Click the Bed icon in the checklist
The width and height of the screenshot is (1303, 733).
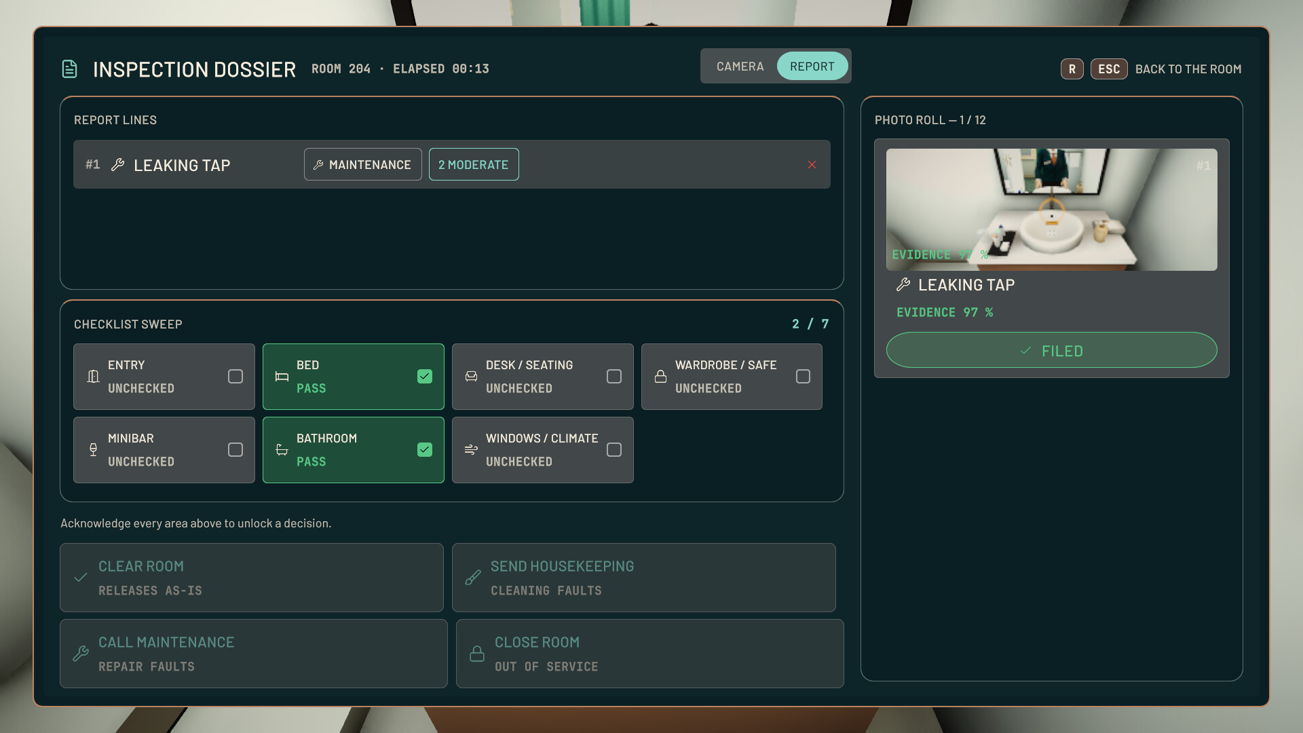point(282,377)
